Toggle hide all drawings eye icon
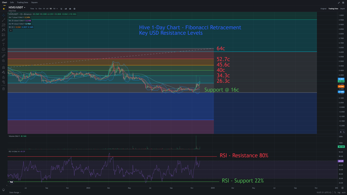Screen dimensions: 347x195 [x=4, y=82]
